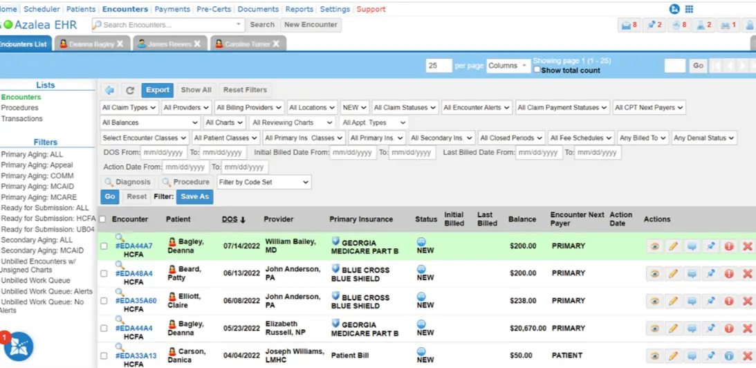Switch to the Encounters List tab
This screenshot has height=368, width=756.
[24, 44]
